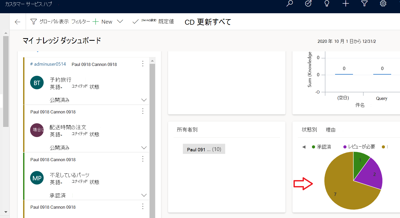The height and width of the screenshot is (218, 400).
Task: Open the settings gear icon
Action: [383, 4]
